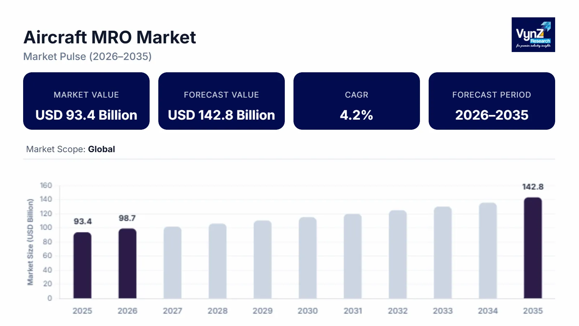The width and height of the screenshot is (579, 326).
Task: Click the 2034 x-axis label
Action: pos(488,311)
